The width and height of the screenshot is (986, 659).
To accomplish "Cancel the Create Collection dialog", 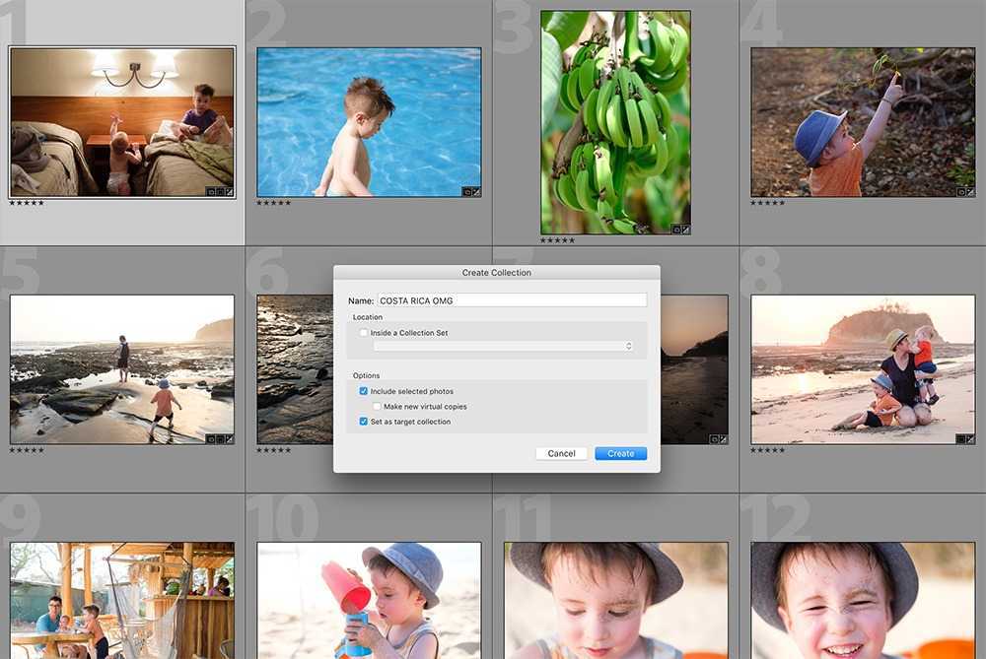I will pos(561,453).
